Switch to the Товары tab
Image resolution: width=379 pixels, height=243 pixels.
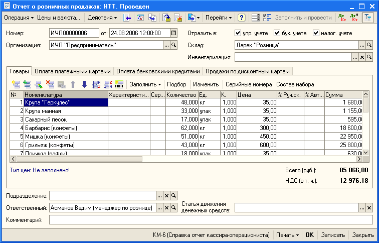[19, 71]
